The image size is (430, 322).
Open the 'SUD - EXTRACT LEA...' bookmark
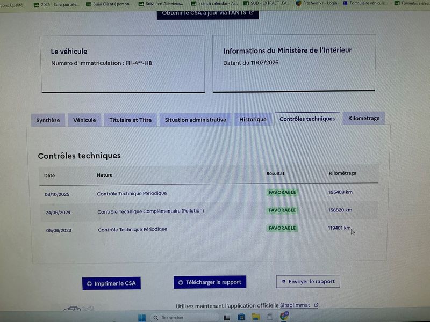[x=267, y=3]
